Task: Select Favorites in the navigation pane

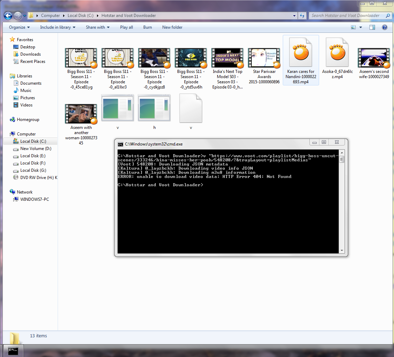Action: click(25, 39)
